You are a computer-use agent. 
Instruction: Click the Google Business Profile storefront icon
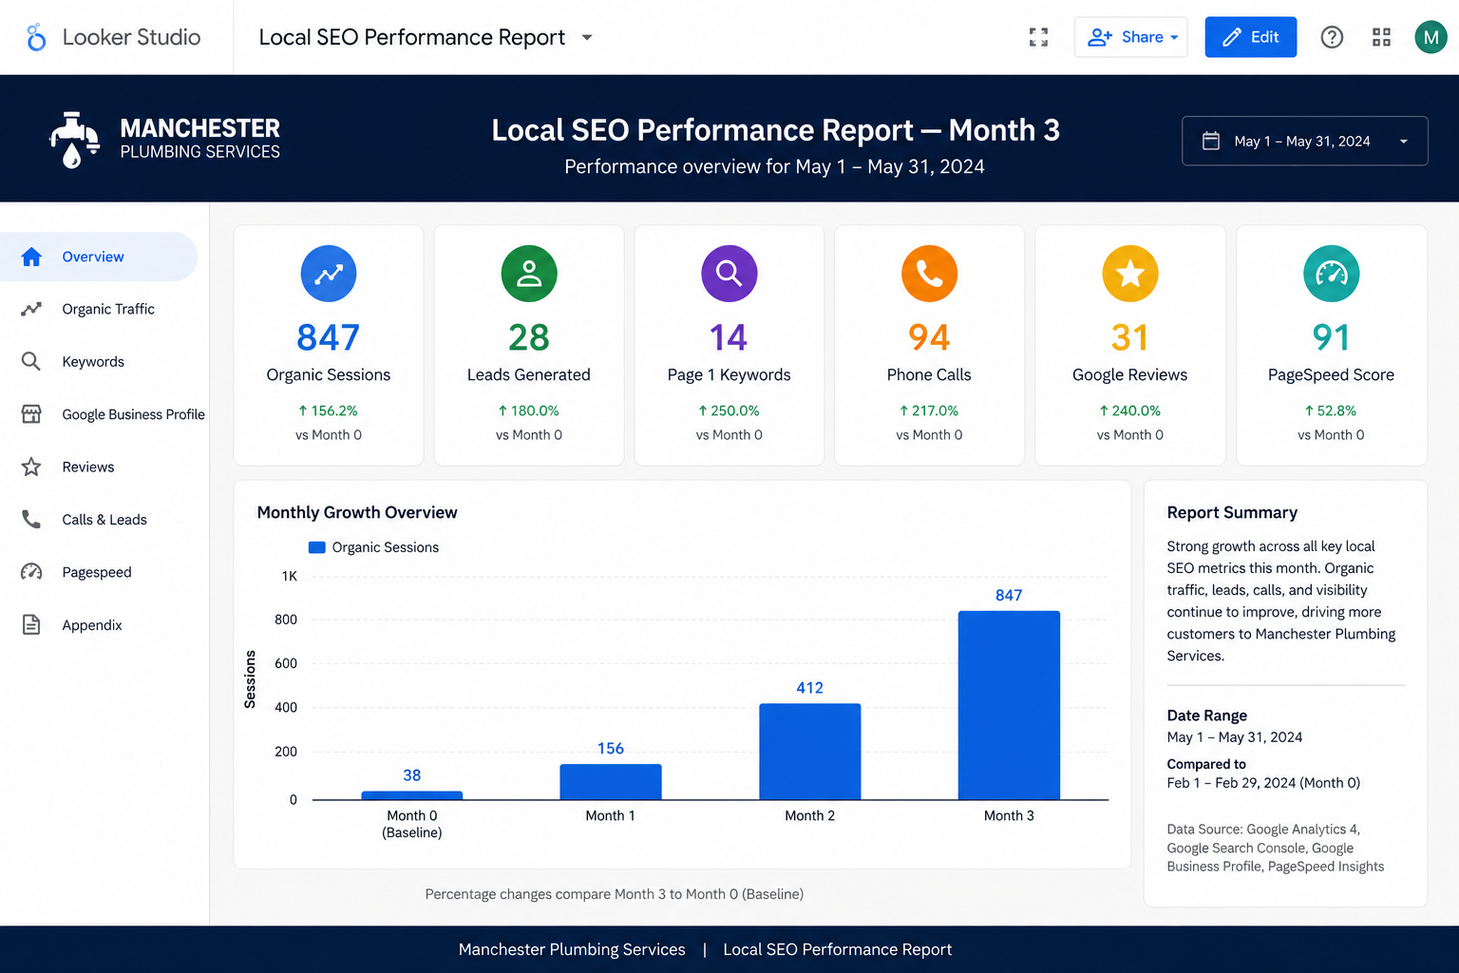pos(31,414)
